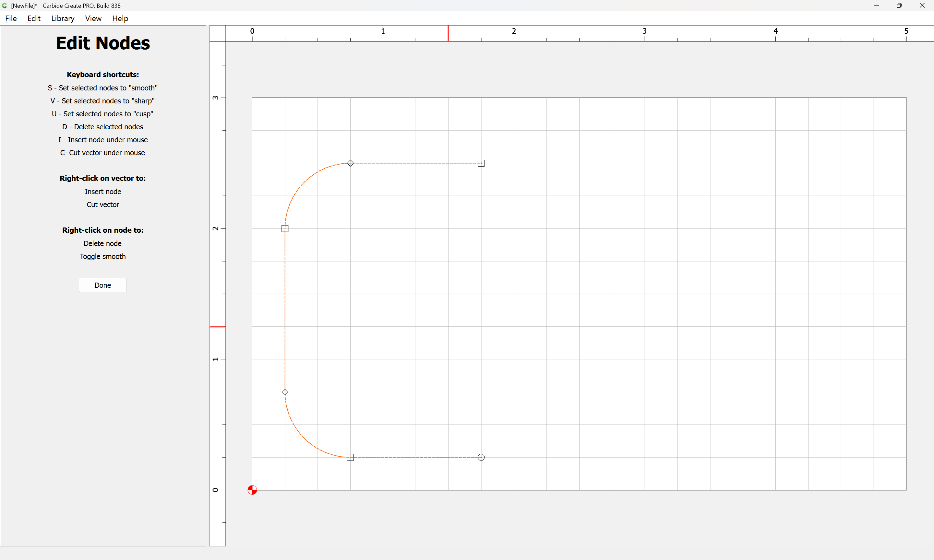Click the diamond node on top curve
Viewport: 934px width, 560px height.
(350, 163)
